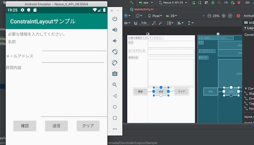This screenshot has height=145, width=254.
Task: Close the MainActivity.kt tab
Action: 157,9
